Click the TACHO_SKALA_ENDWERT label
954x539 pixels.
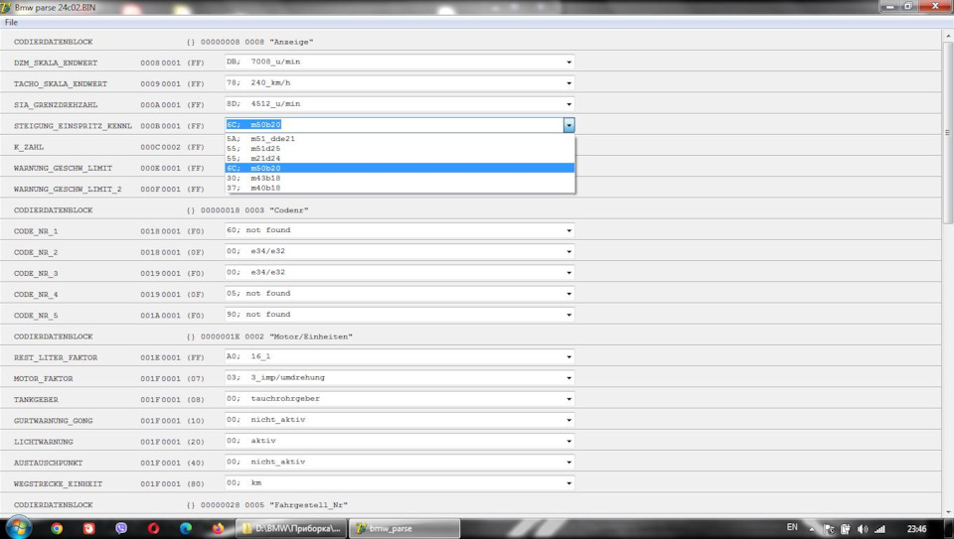point(61,83)
